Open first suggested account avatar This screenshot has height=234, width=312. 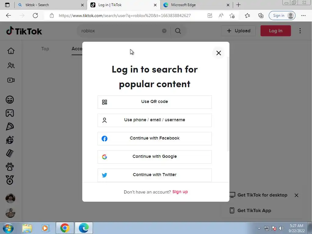[10, 198]
